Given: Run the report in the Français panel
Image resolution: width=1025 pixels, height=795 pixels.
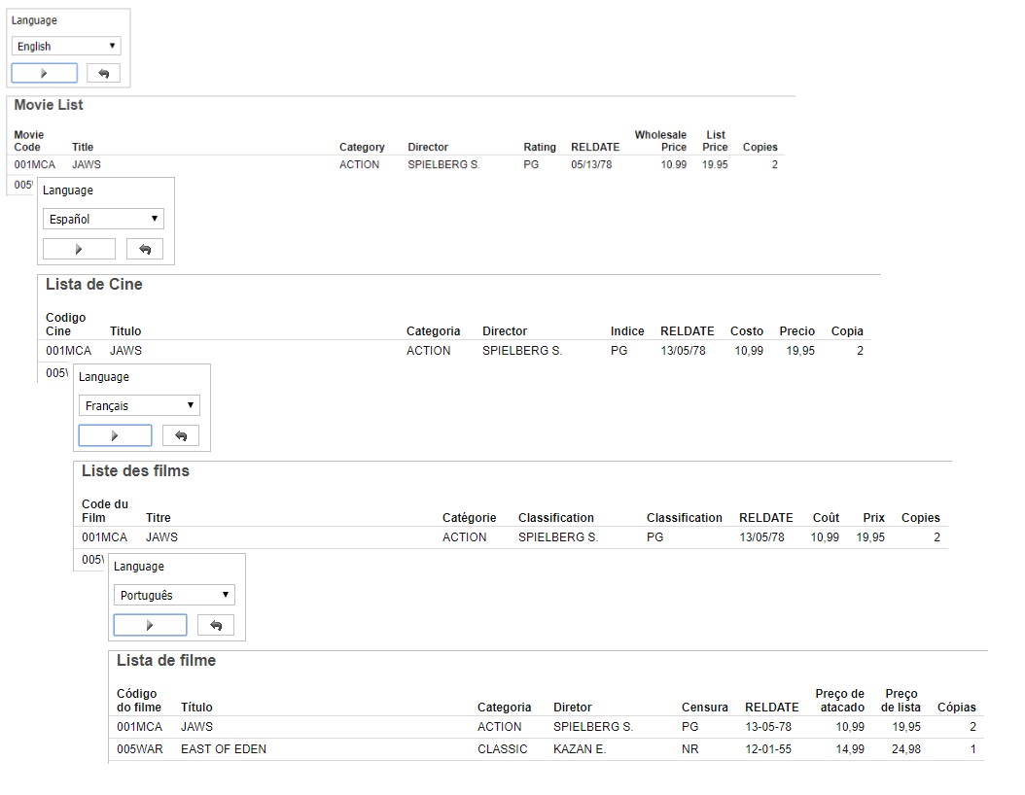Looking at the screenshot, I should (x=115, y=435).
